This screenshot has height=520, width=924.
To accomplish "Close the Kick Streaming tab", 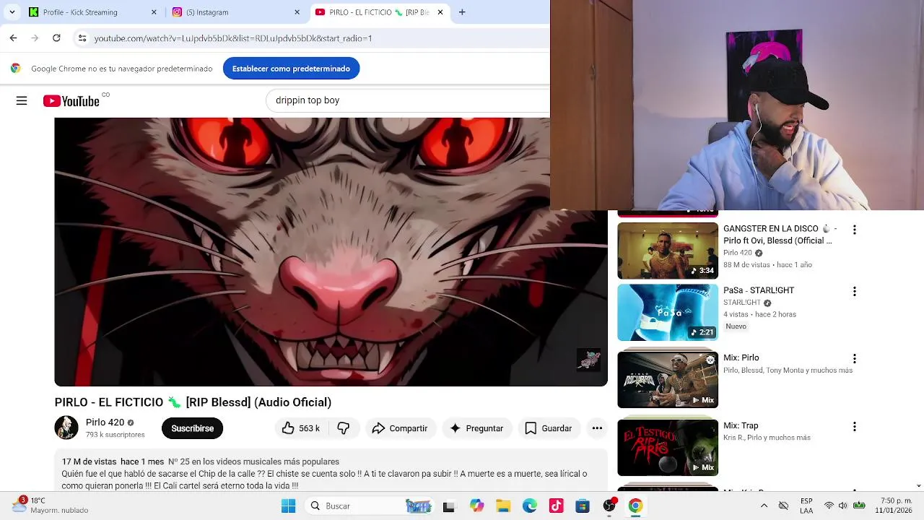I will click(154, 12).
